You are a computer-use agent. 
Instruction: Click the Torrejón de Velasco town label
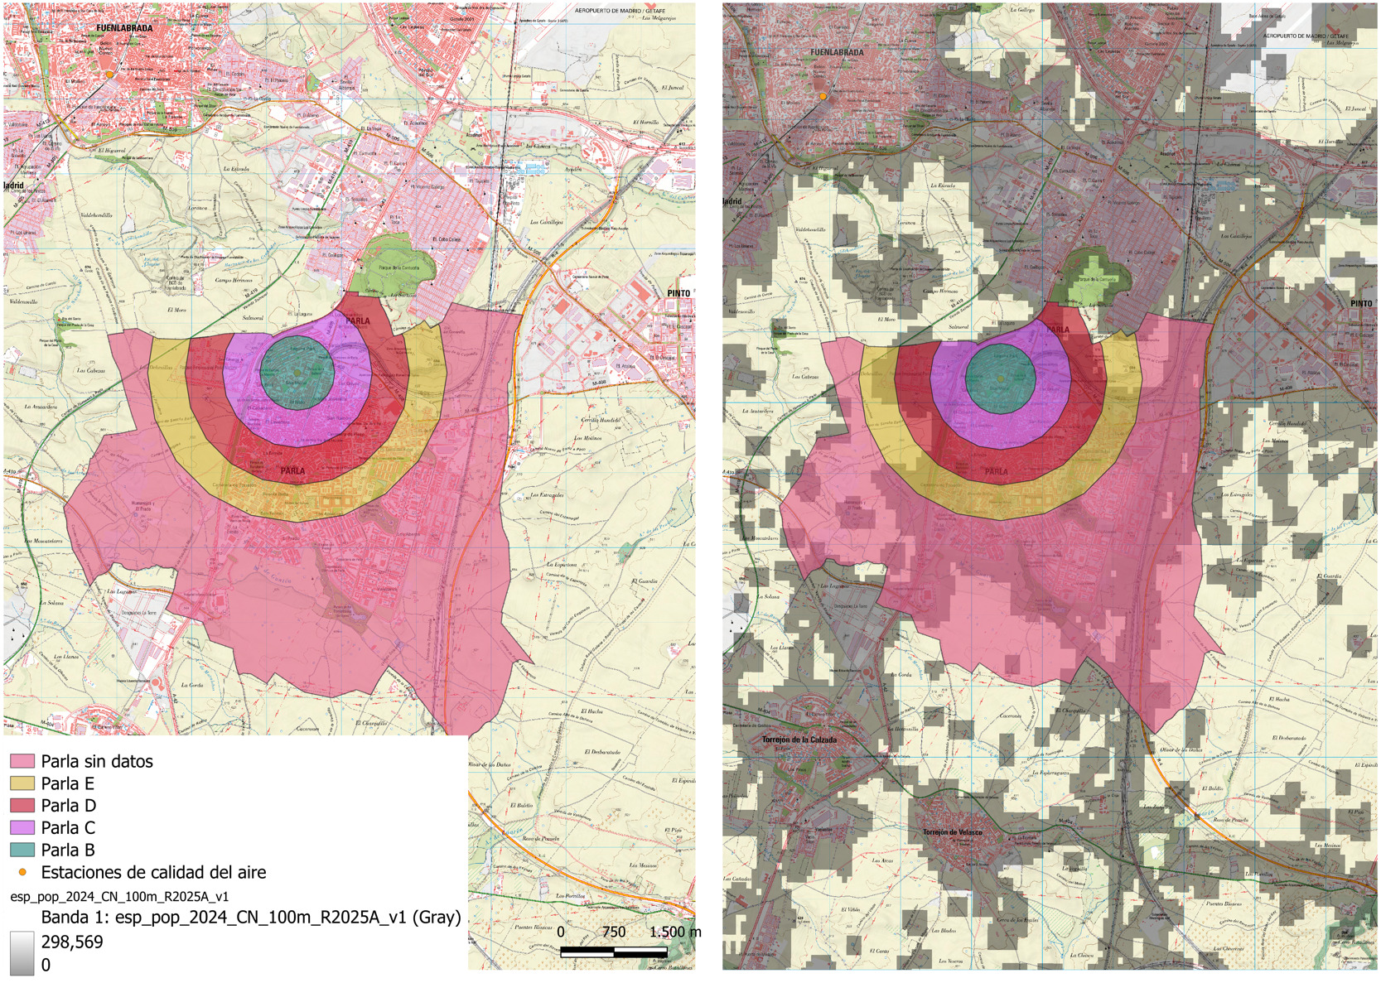point(952,832)
